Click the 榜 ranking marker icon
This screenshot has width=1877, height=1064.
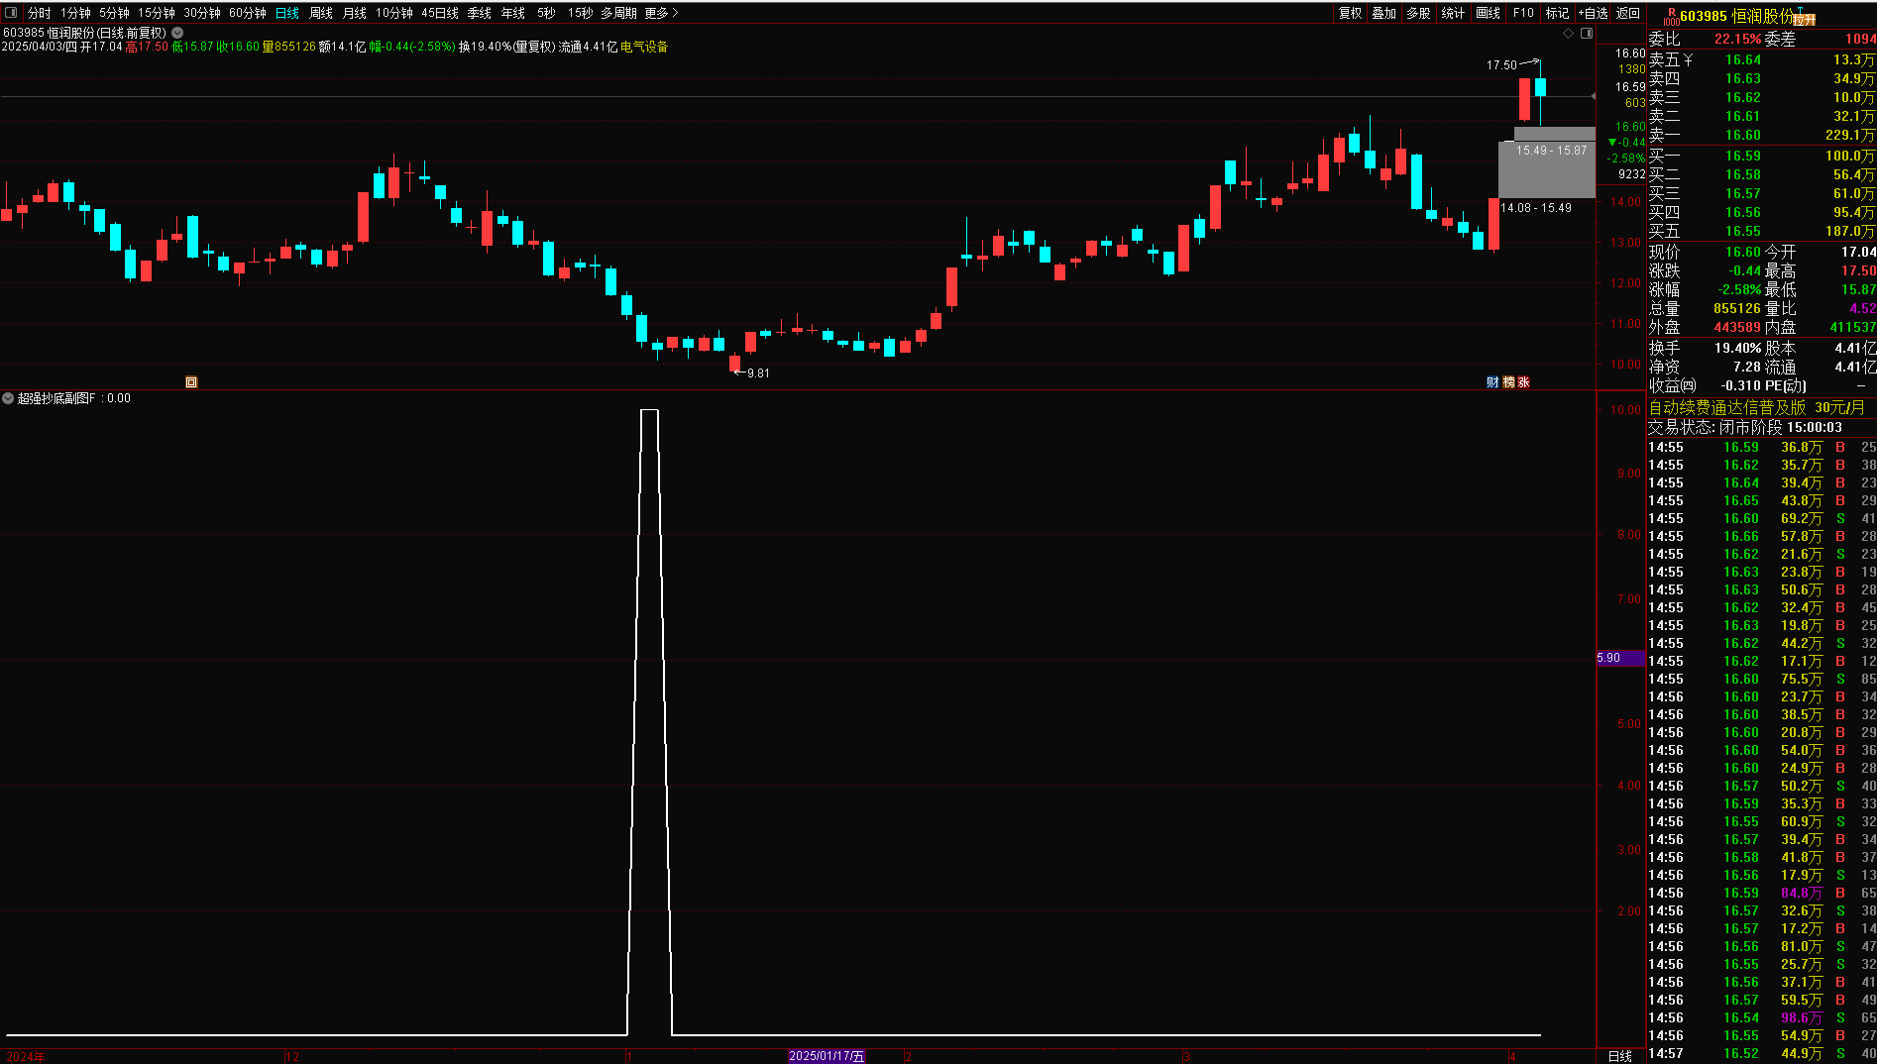tap(1508, 382)
